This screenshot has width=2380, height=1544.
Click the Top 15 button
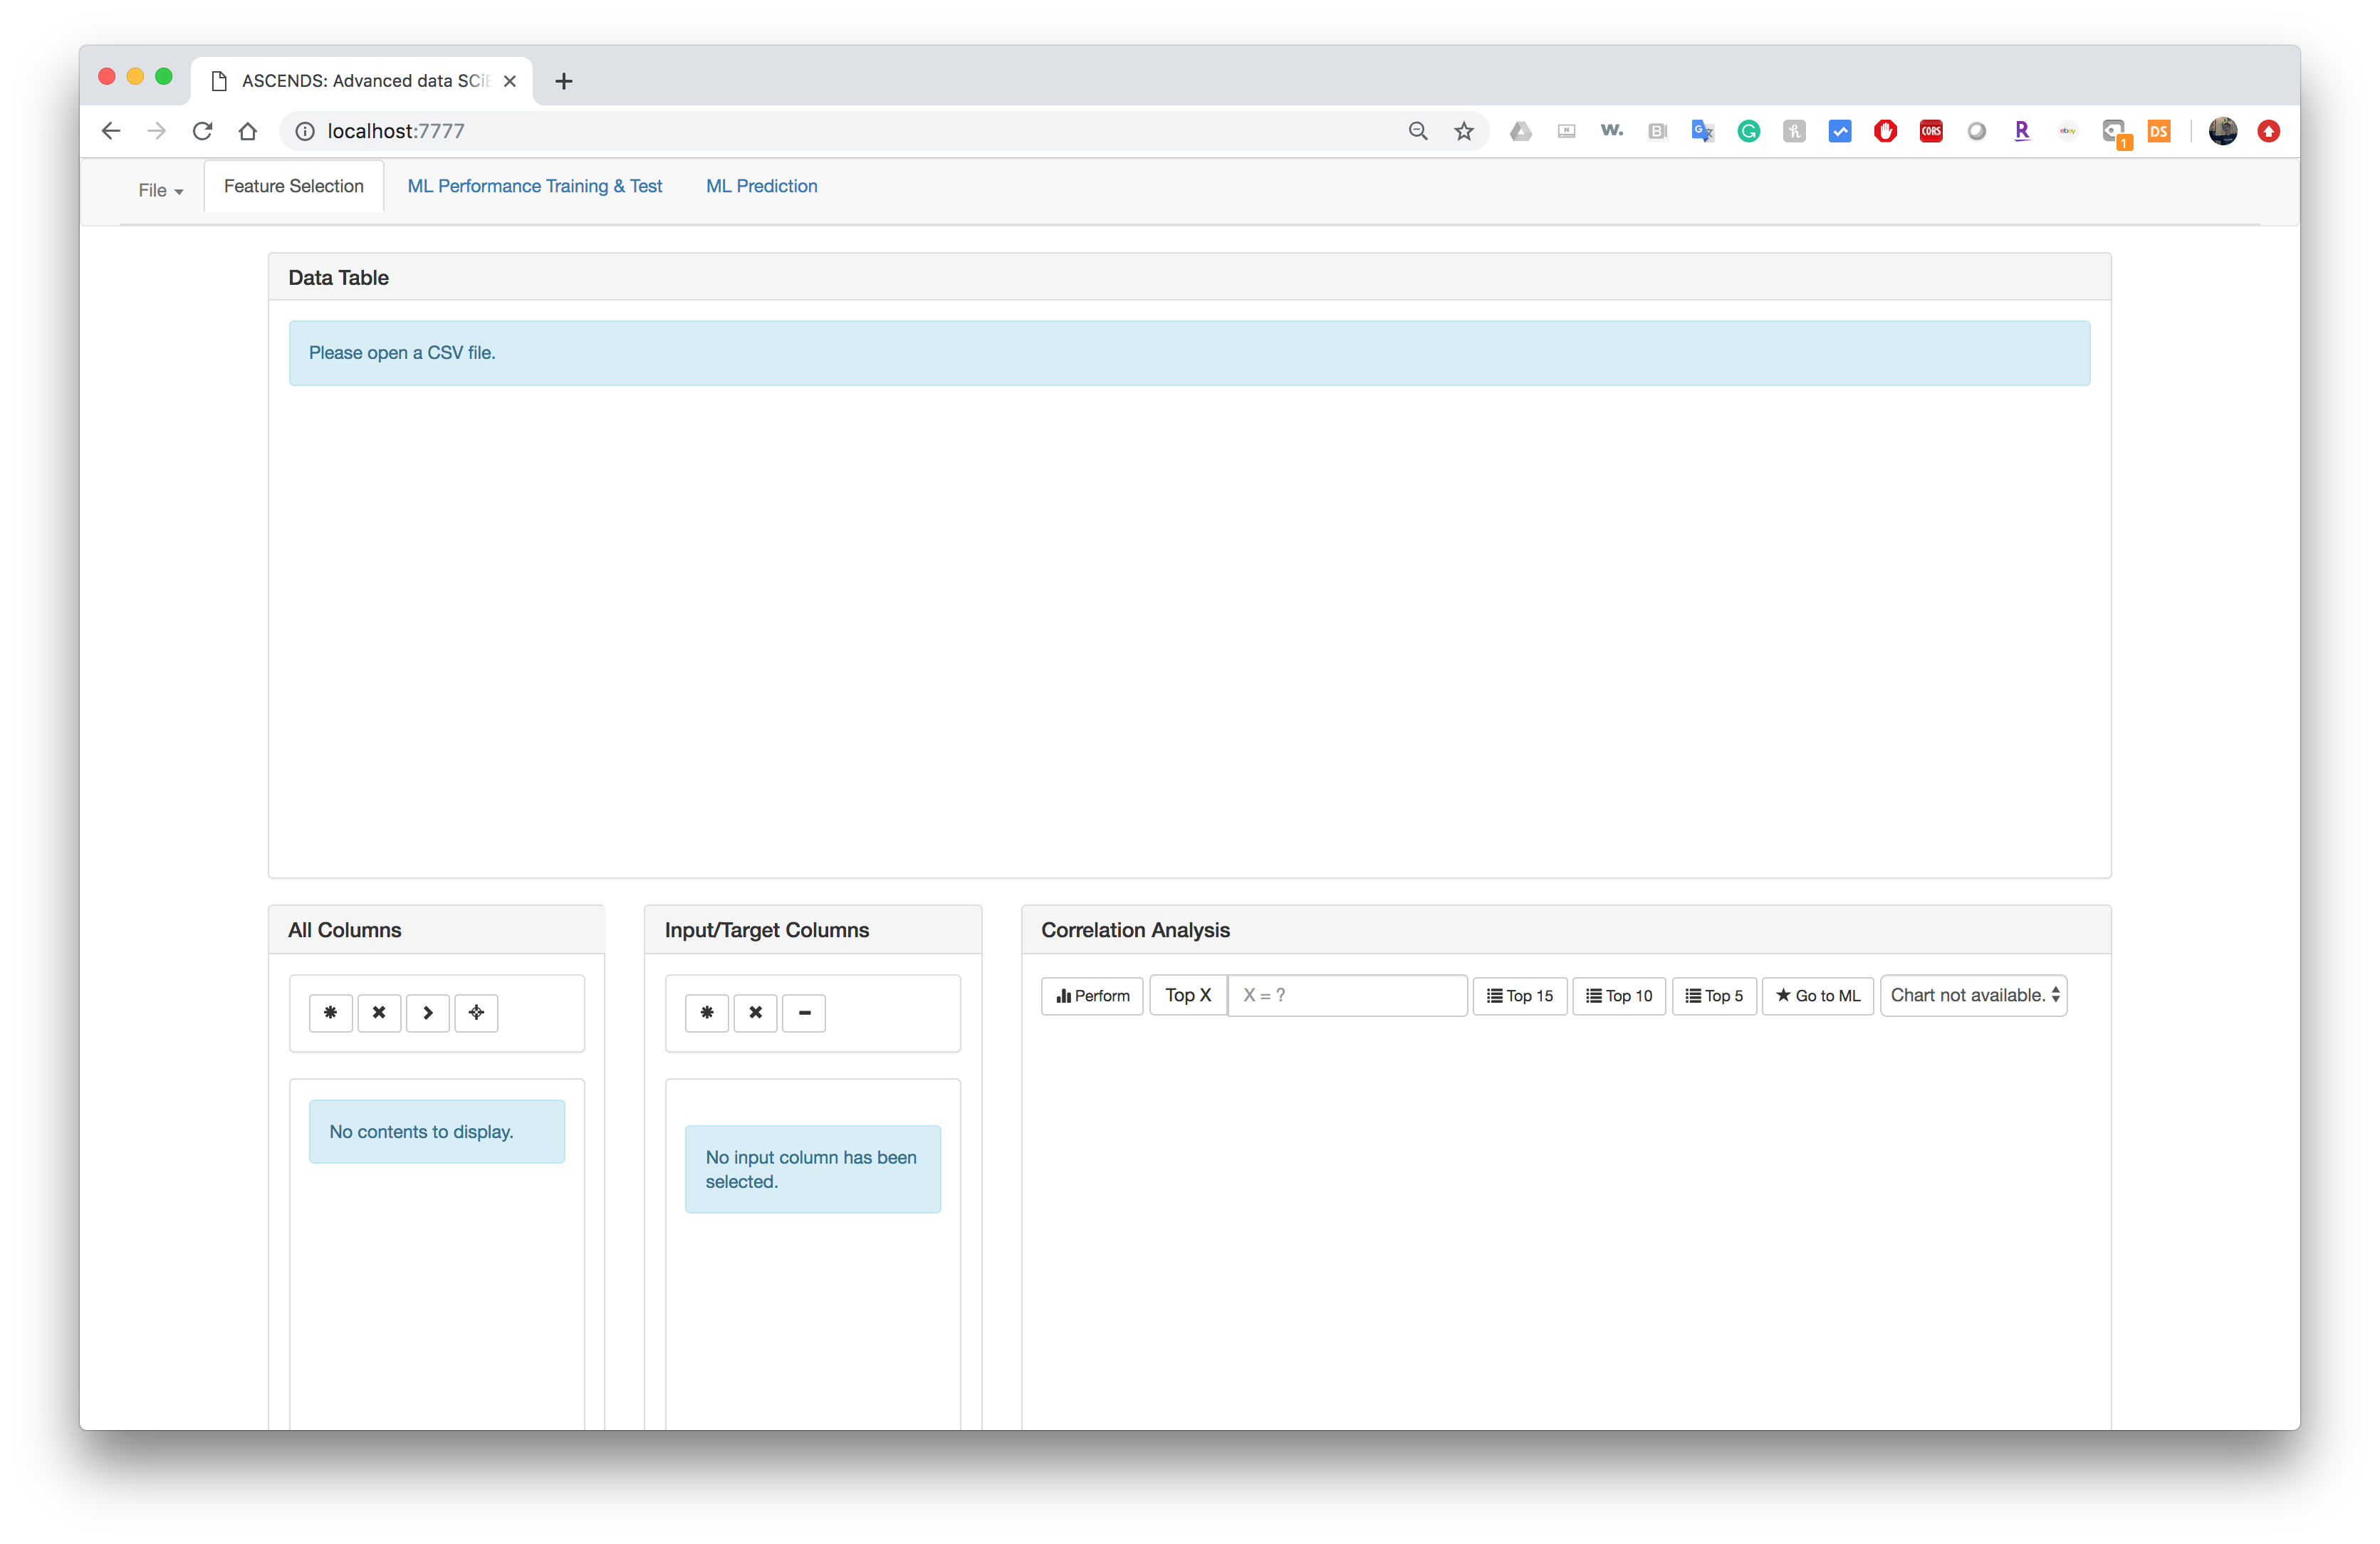(x=1519, y=995)
